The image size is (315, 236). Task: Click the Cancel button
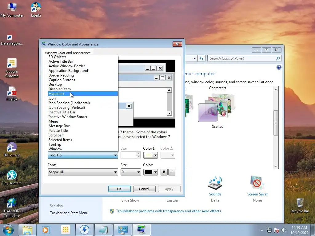coord(144,189)
